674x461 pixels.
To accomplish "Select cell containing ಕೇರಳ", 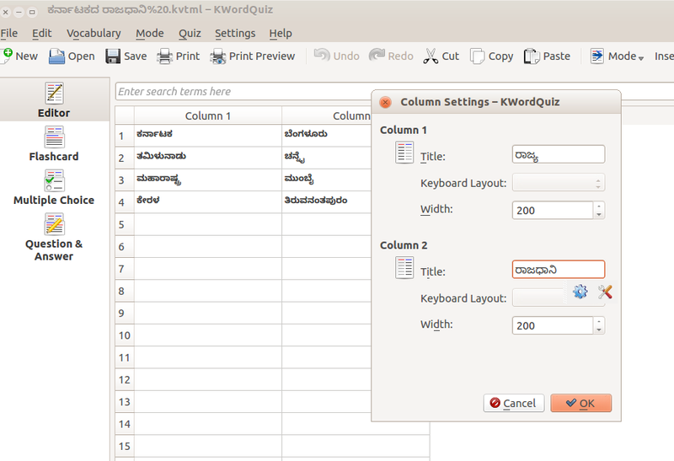I will click(208, 202).
